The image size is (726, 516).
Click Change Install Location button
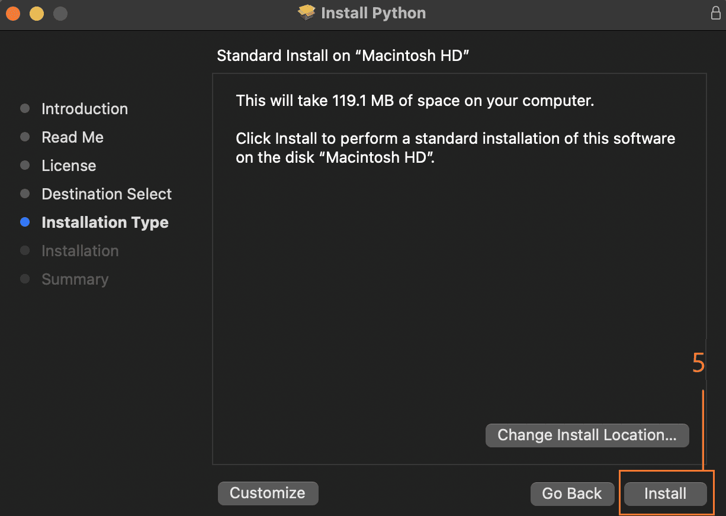(587, 435)
